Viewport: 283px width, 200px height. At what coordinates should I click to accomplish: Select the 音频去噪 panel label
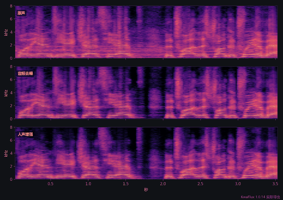pos(25,73)
